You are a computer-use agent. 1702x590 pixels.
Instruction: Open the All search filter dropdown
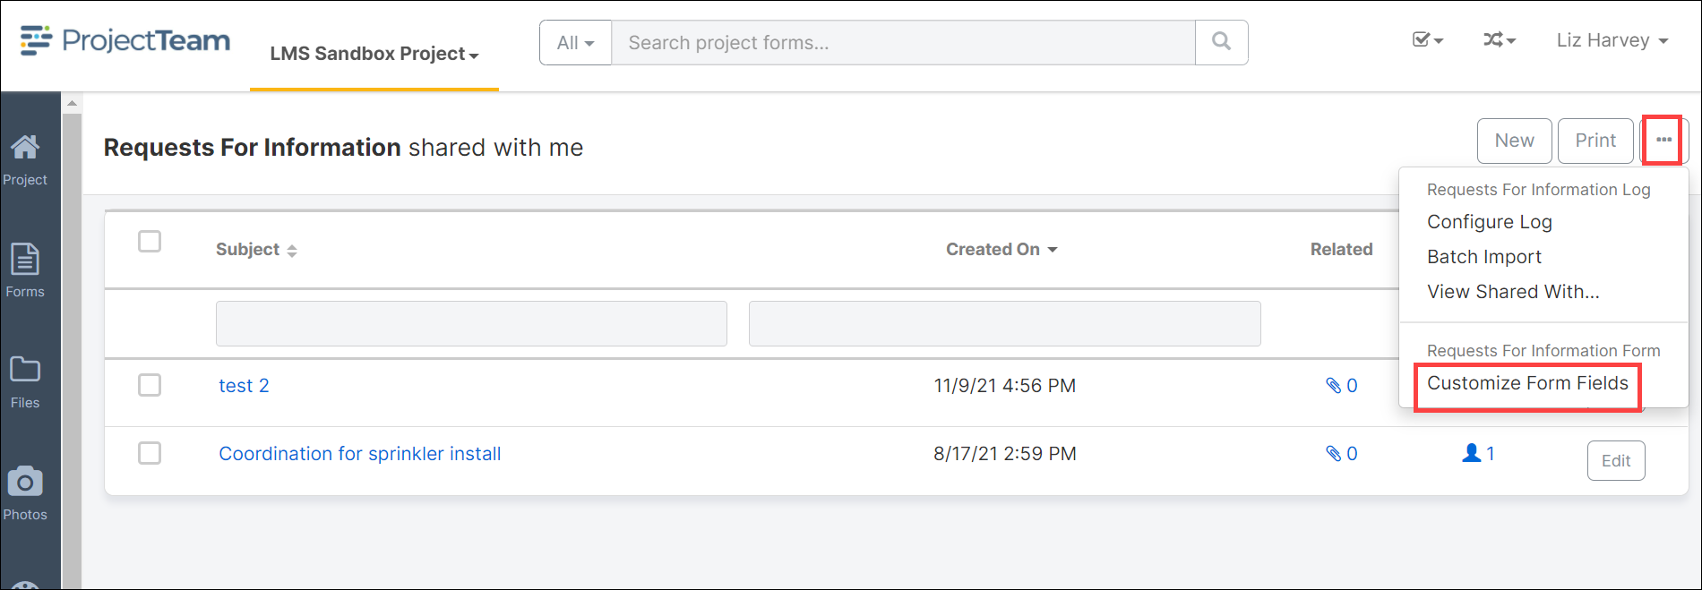coord(575,42)
